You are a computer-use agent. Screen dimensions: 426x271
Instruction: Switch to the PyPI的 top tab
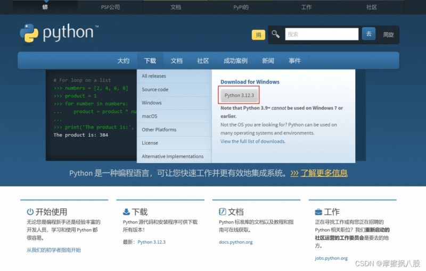point(241,7)
